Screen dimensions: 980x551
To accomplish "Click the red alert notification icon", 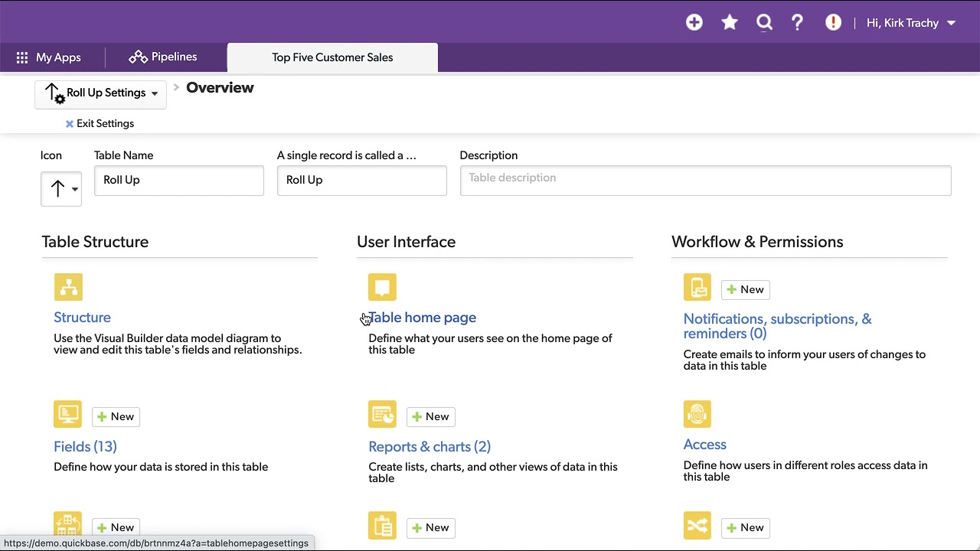I will [x=833, y=23].
